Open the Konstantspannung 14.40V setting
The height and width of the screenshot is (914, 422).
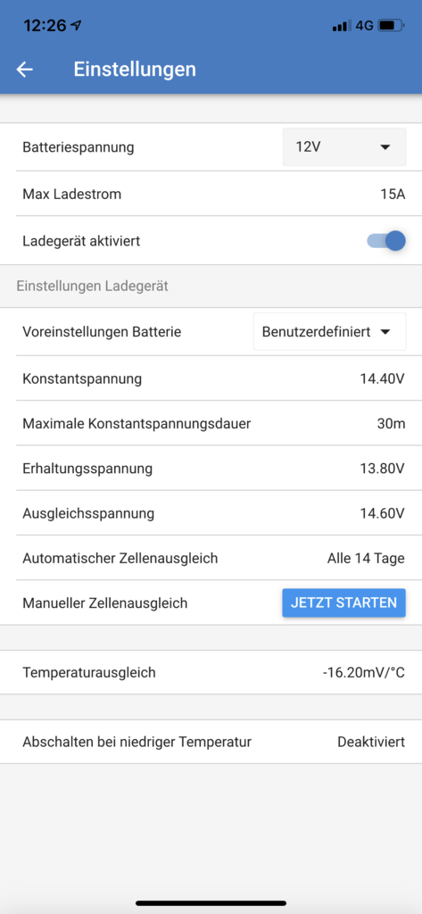pyautogui.click(x=211, y=378)
